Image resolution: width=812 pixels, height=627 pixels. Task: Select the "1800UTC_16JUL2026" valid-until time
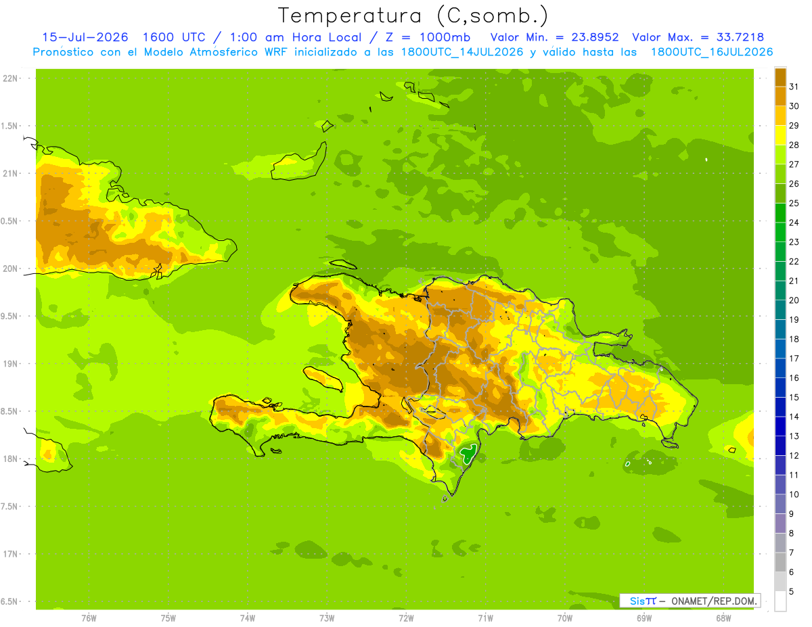click(x=712, y=52)
